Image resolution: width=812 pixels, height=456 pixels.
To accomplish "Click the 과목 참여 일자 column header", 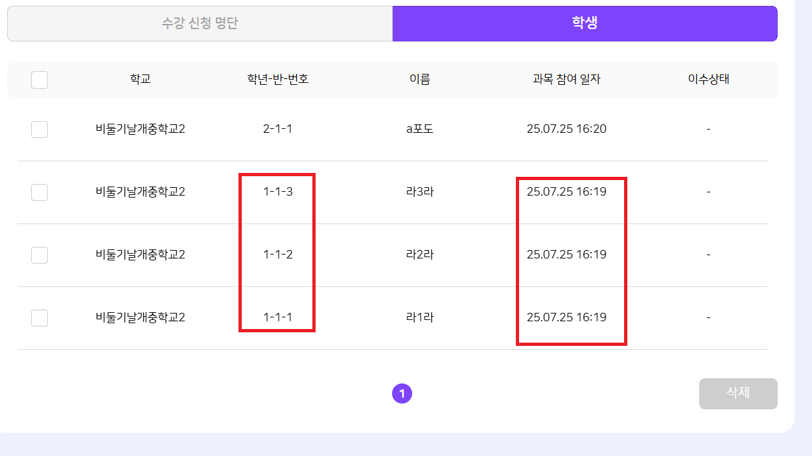I will coord(566,80).
